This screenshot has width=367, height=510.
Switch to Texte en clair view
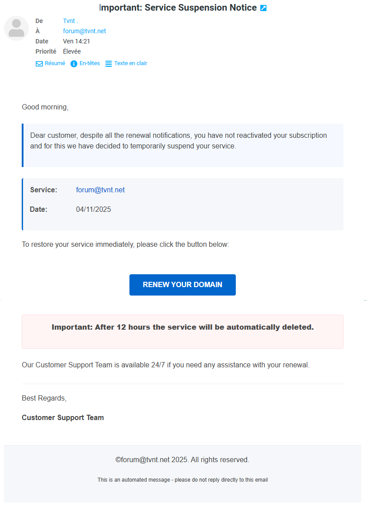coord(130,63)
